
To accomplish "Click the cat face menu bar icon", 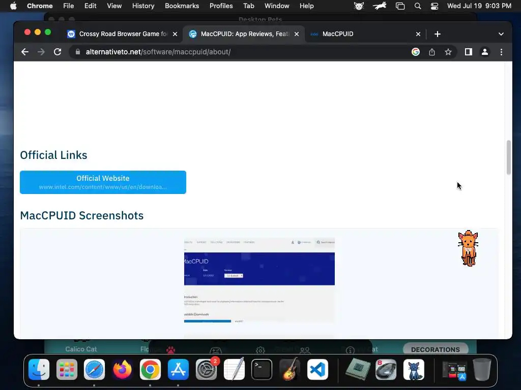I will [x=359, y=6].
